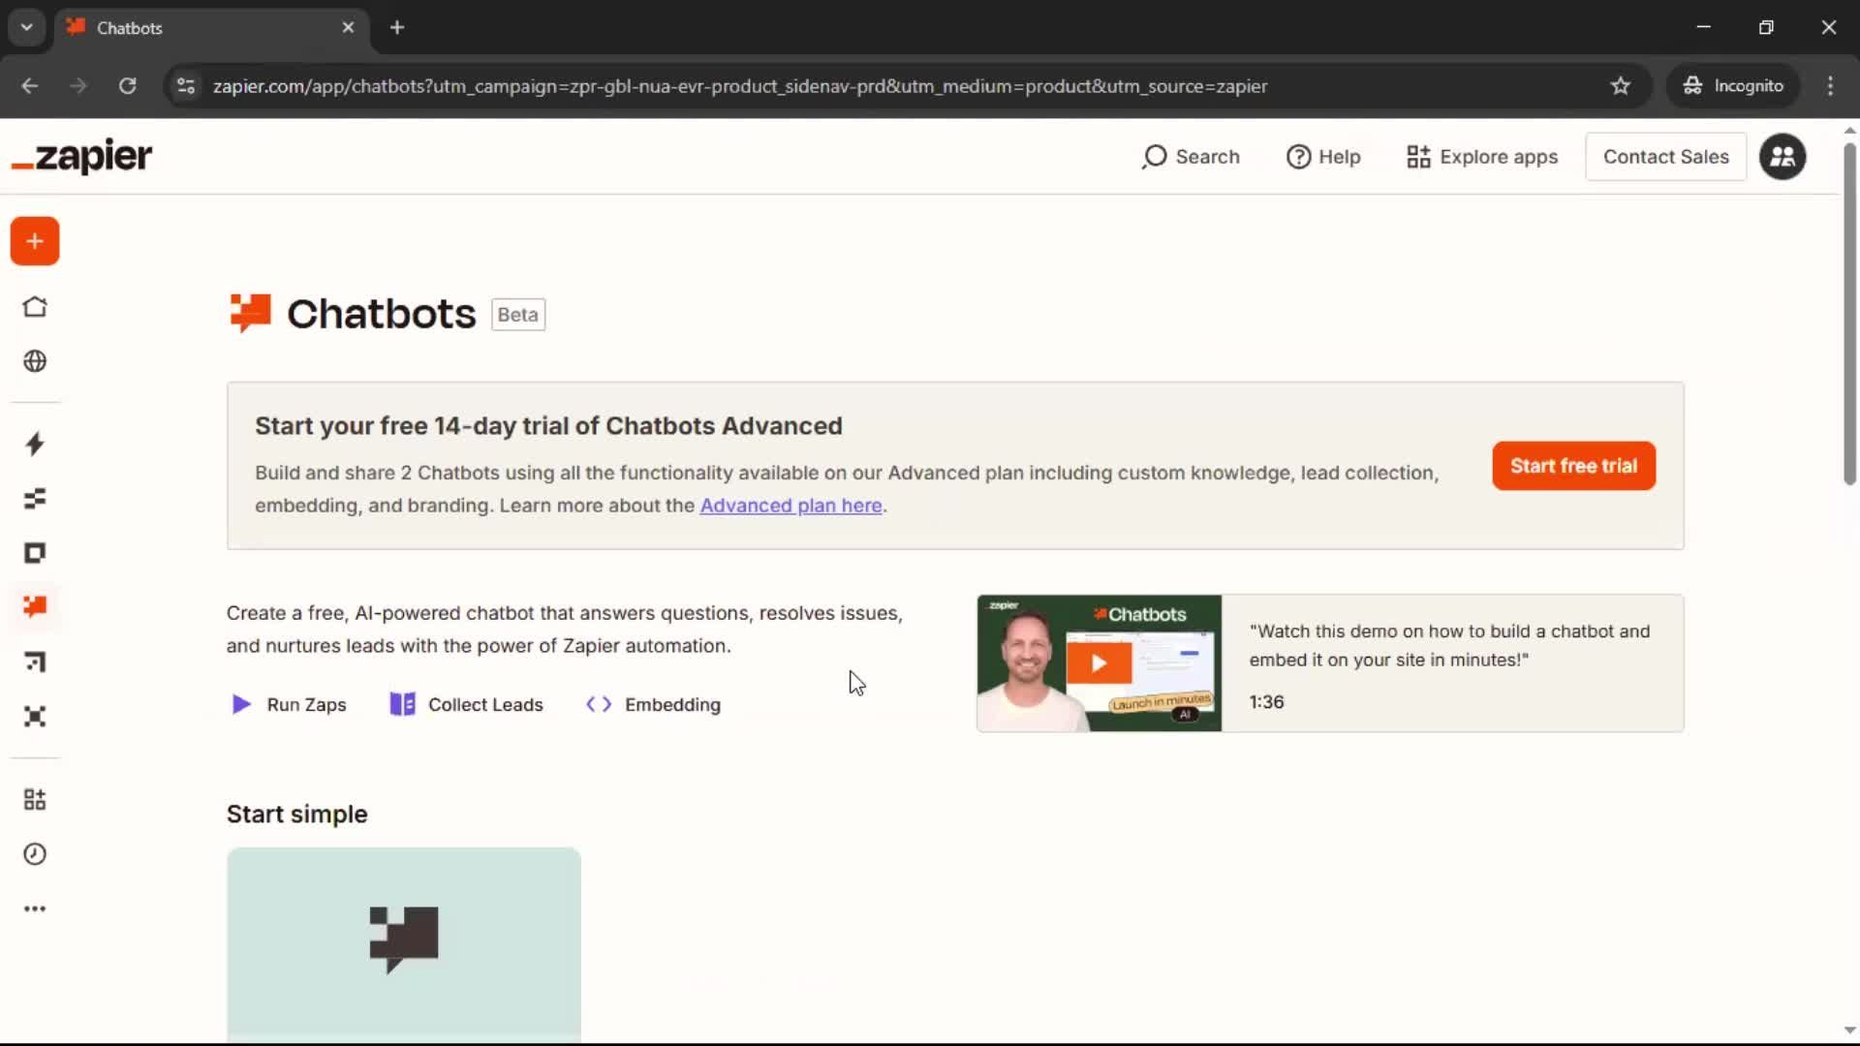Image resolution: width=1860 pixels, height=1046 pixels.
Task: Click the Incognito indicator
Action: click(1733, 86)
